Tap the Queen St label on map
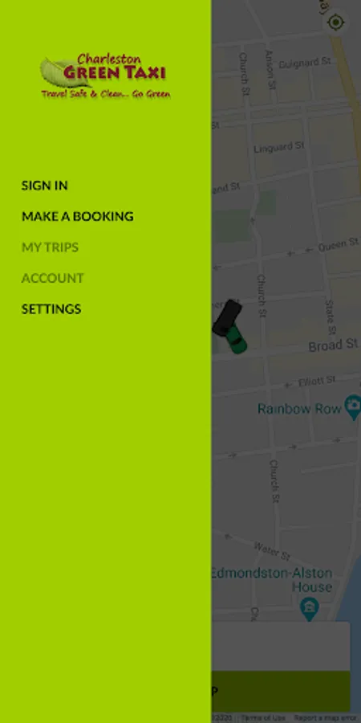Image resolution: width=361 pixels, height=723 pixels. [x=339, y=245]
